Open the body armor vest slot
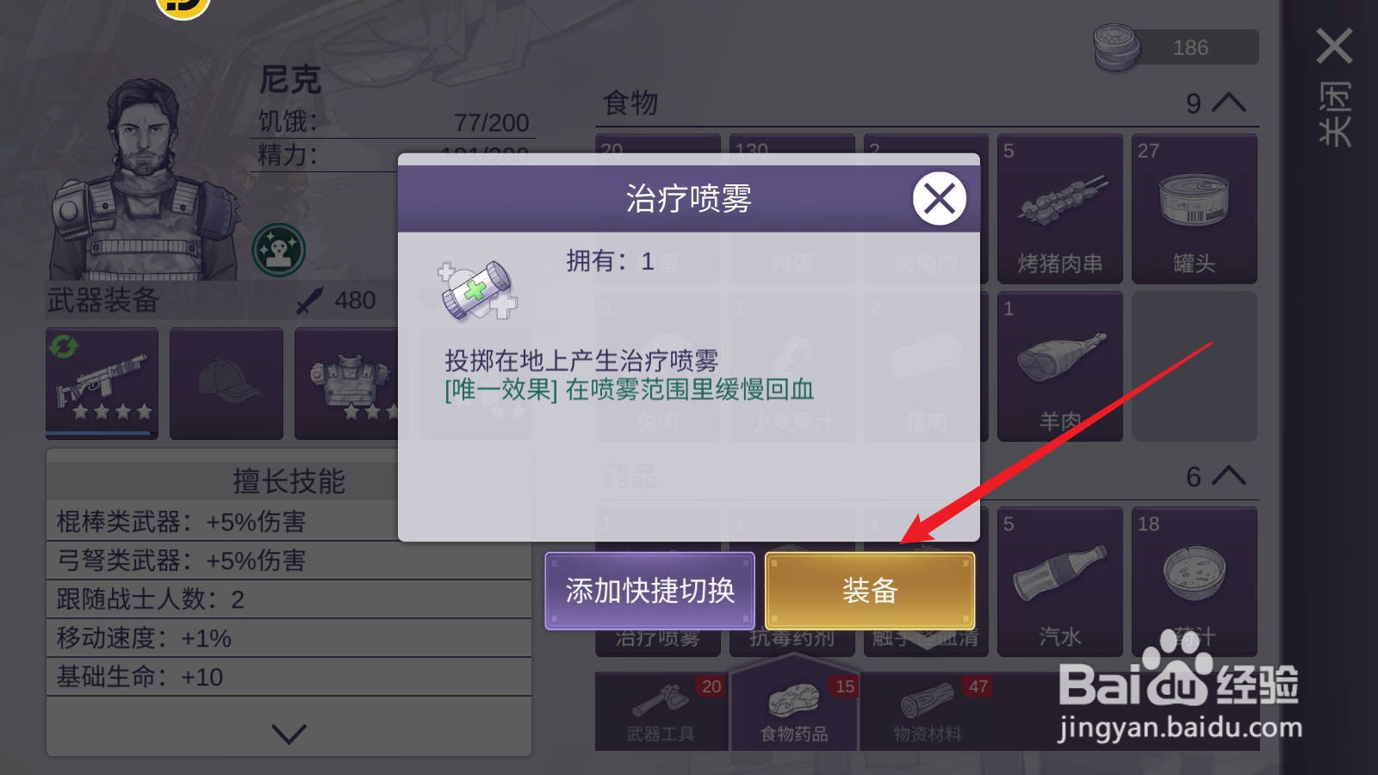The width and height of the screenshot is (1378, 775). (347, 383)
